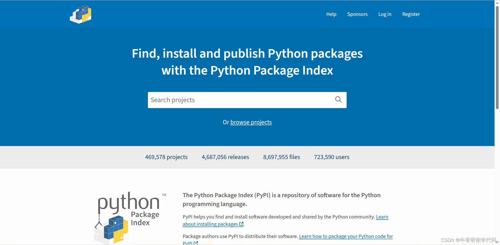Click the magnifying glass search icon
Image resolution: width=500 pixels, height=245 pixels.
[x=338, y=100]
